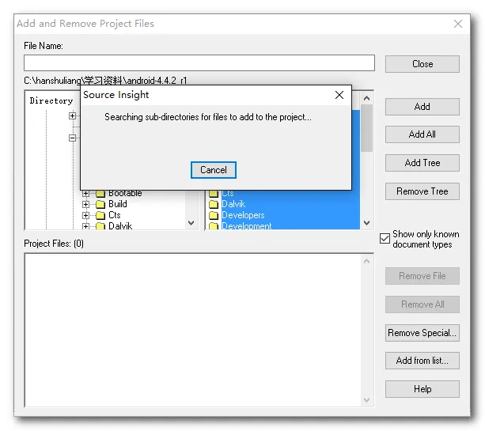The image size is (485, 431).
Task: Click the Dalvik folder icon in directory tree
Action: [x=100, y=226]
